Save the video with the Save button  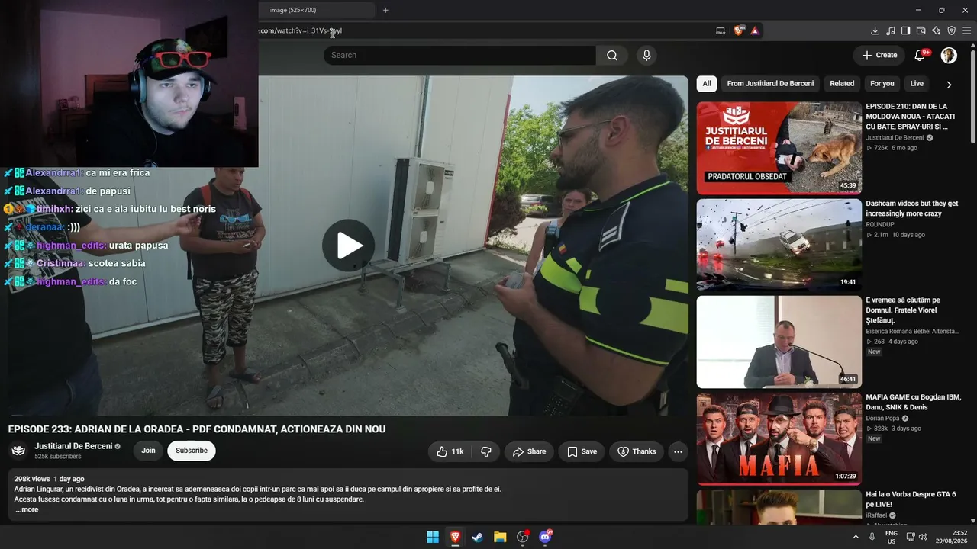click(x=582, y=451)
